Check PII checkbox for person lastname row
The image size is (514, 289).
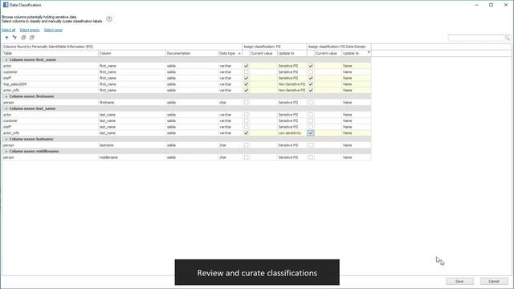(247, 145)
